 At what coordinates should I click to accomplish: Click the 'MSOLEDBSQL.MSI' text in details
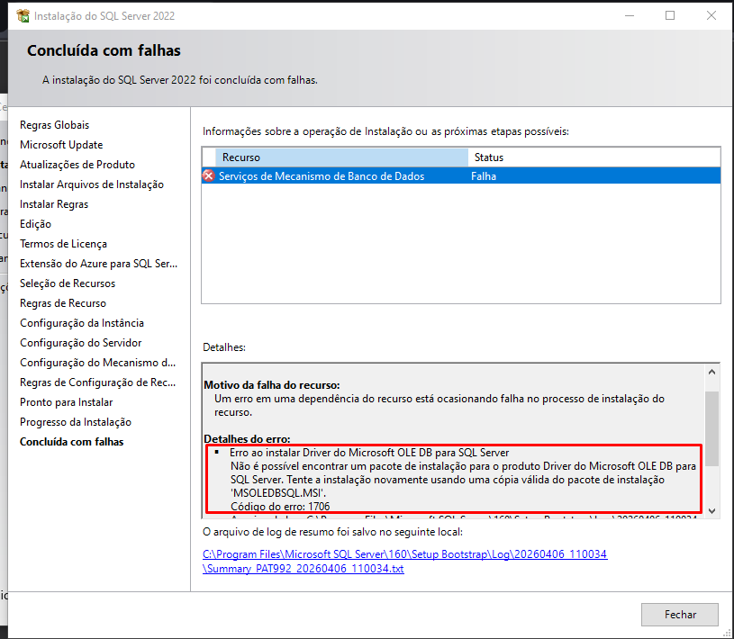pyautogui.click(x=278, y=492)
